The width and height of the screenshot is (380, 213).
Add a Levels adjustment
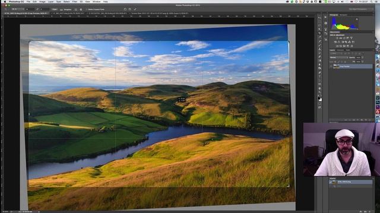tap(341, 38)
